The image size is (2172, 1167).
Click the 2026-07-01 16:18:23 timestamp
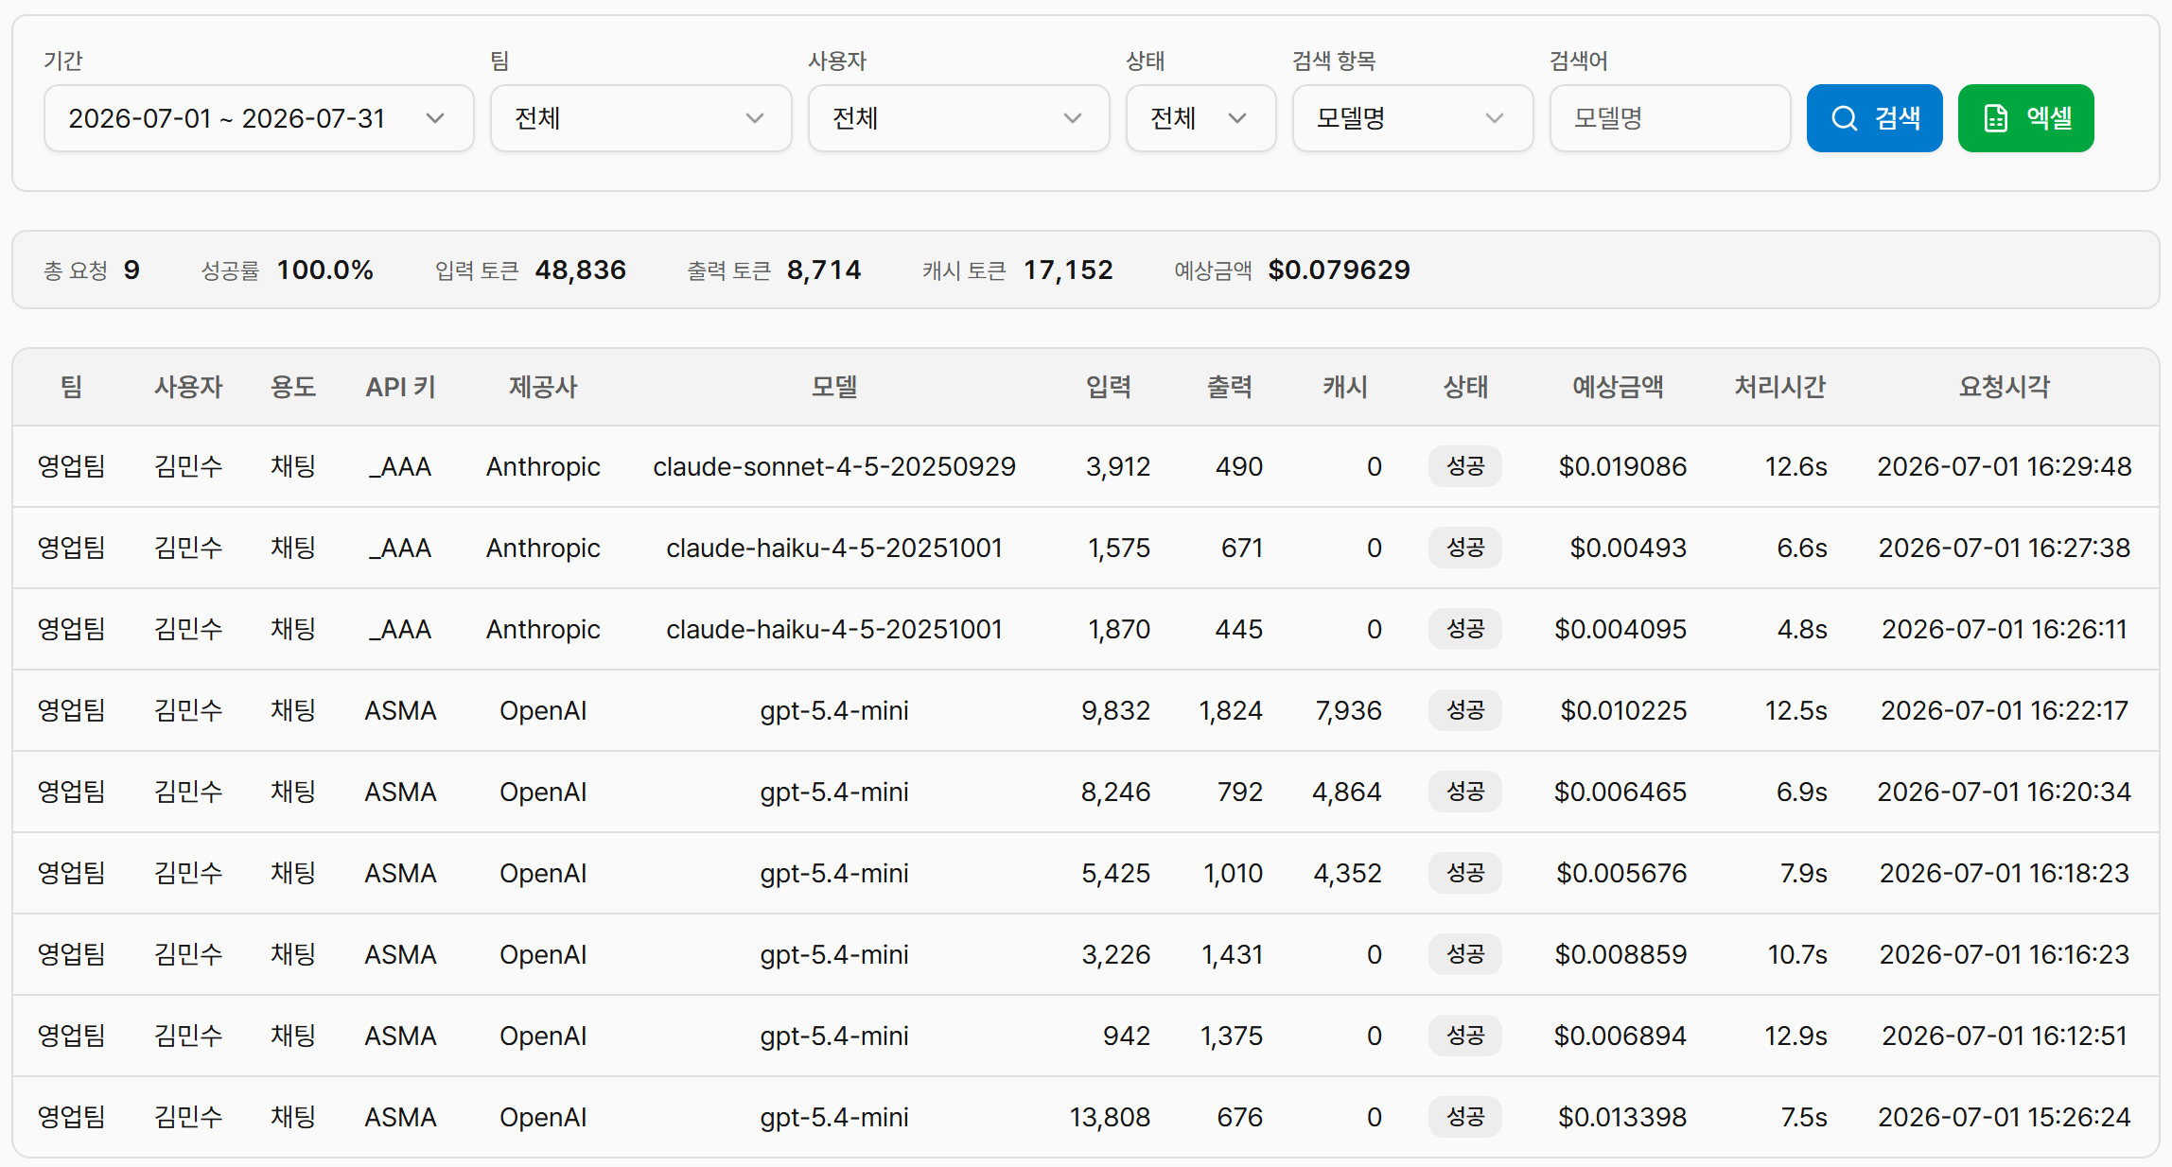click(2005, 873)
